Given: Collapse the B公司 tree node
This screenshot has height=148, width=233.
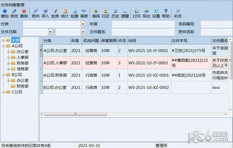Looking at the screenshot, I should 3,75.
